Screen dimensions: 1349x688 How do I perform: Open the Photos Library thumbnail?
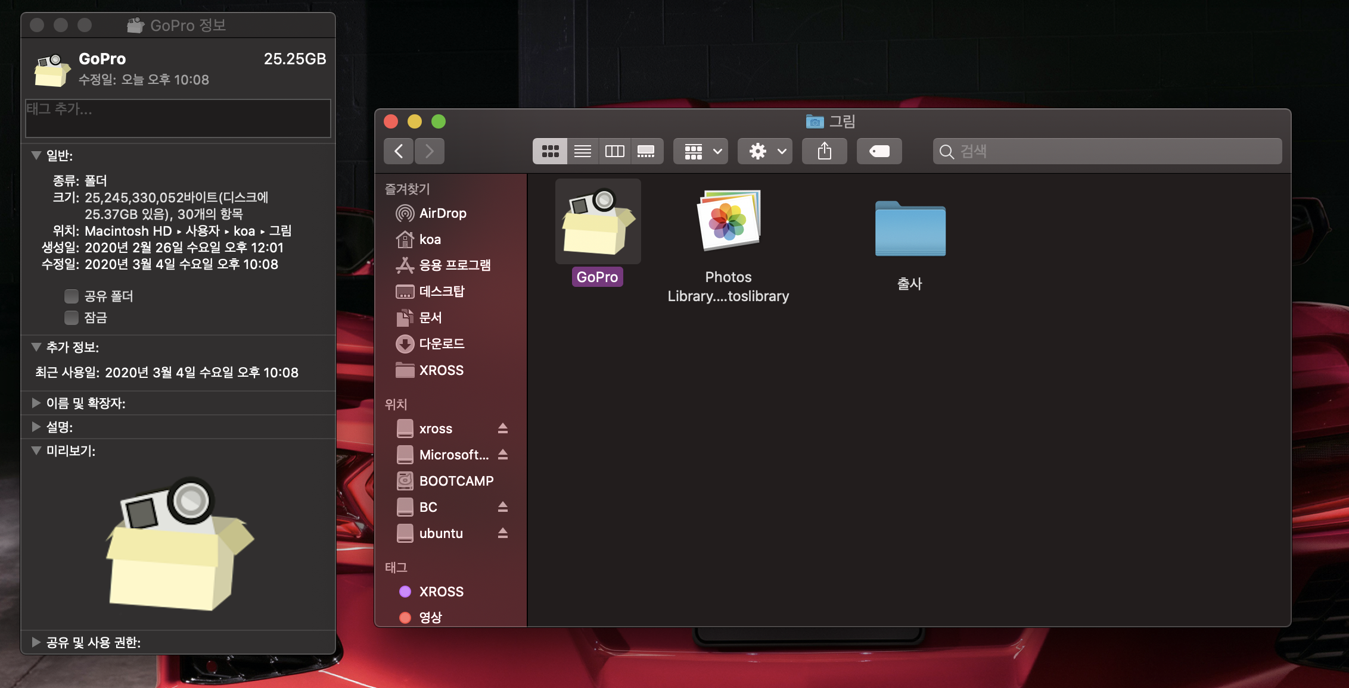coord(728,220)
